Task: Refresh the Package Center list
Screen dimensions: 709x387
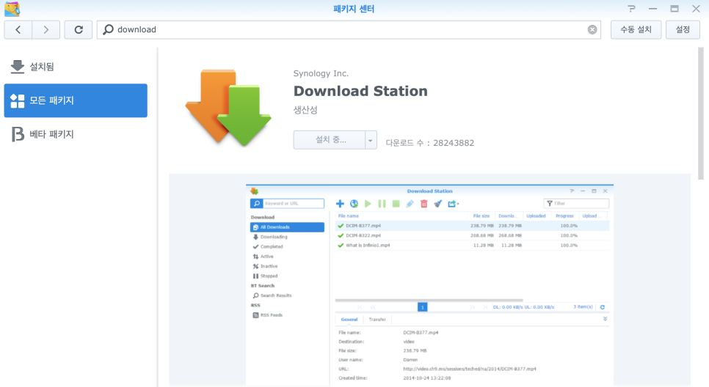Action: tap(79, 30)
